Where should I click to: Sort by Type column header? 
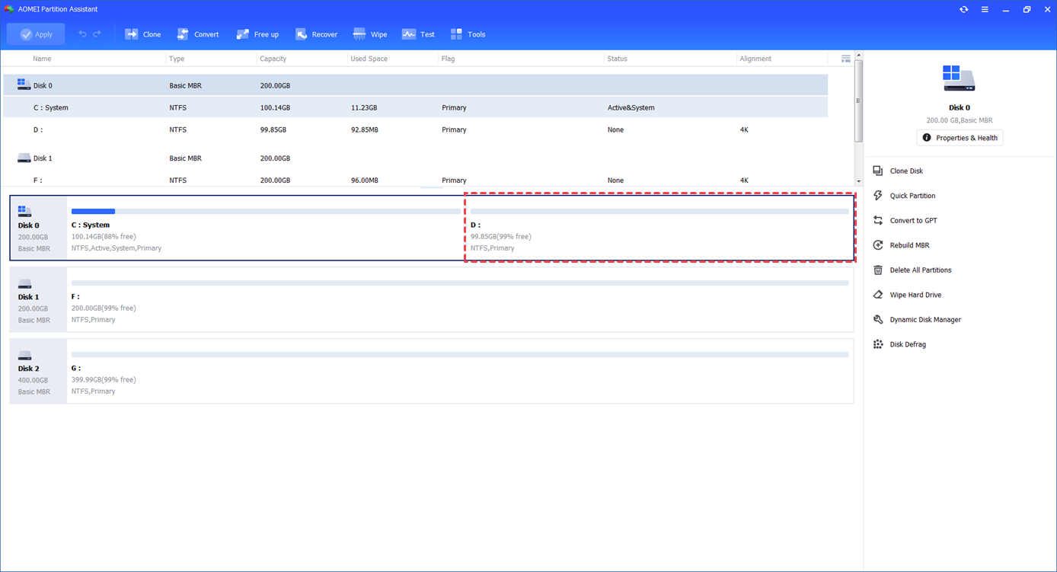[x=177, y=59]
